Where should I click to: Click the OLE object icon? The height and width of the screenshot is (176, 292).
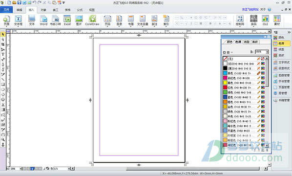click(265, 21)
